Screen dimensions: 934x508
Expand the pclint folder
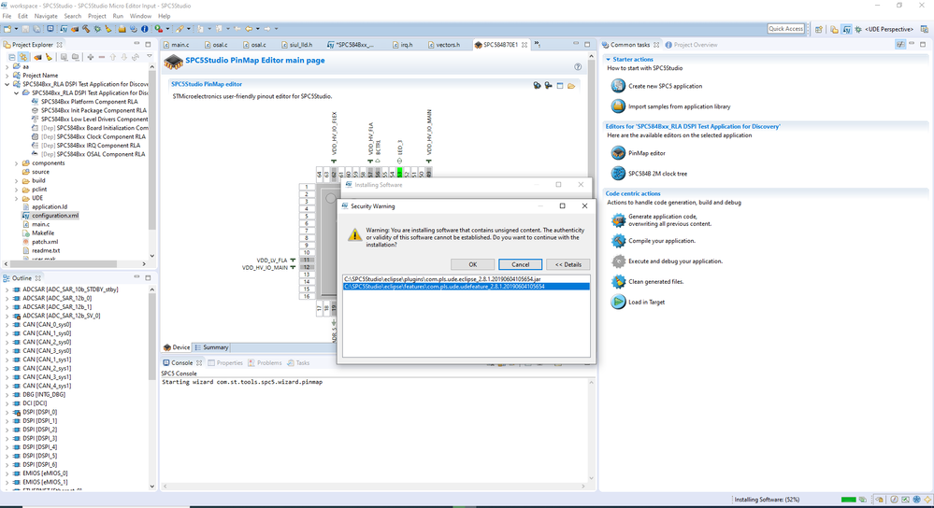[x=16, y=190]
